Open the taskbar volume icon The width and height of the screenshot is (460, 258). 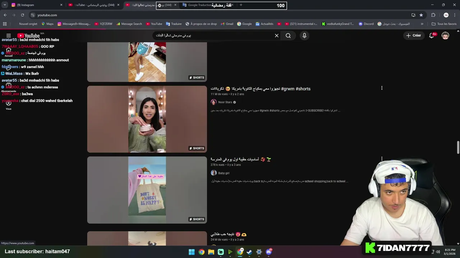(438, 252)
